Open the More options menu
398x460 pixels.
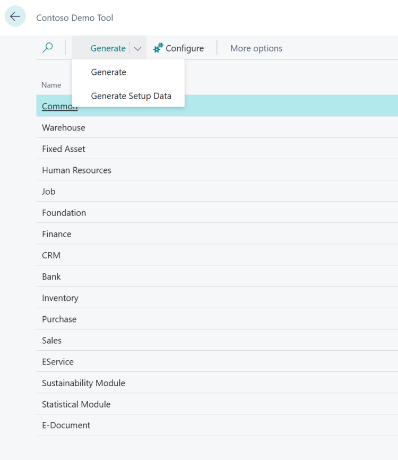[x=256, y=48]
